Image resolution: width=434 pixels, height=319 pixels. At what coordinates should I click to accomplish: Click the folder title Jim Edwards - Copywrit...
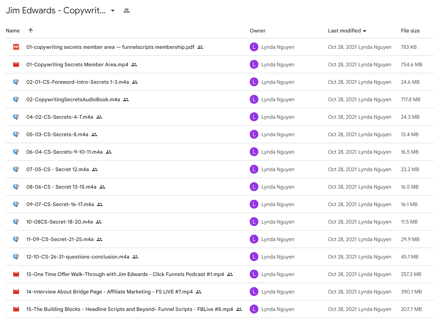[56, 11]
